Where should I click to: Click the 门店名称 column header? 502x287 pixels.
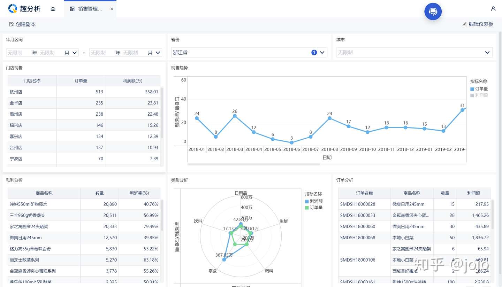(x=32, y=81)
